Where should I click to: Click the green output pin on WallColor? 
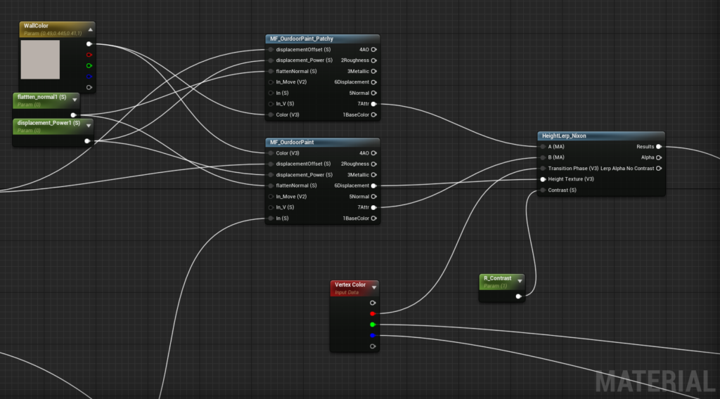89,65
